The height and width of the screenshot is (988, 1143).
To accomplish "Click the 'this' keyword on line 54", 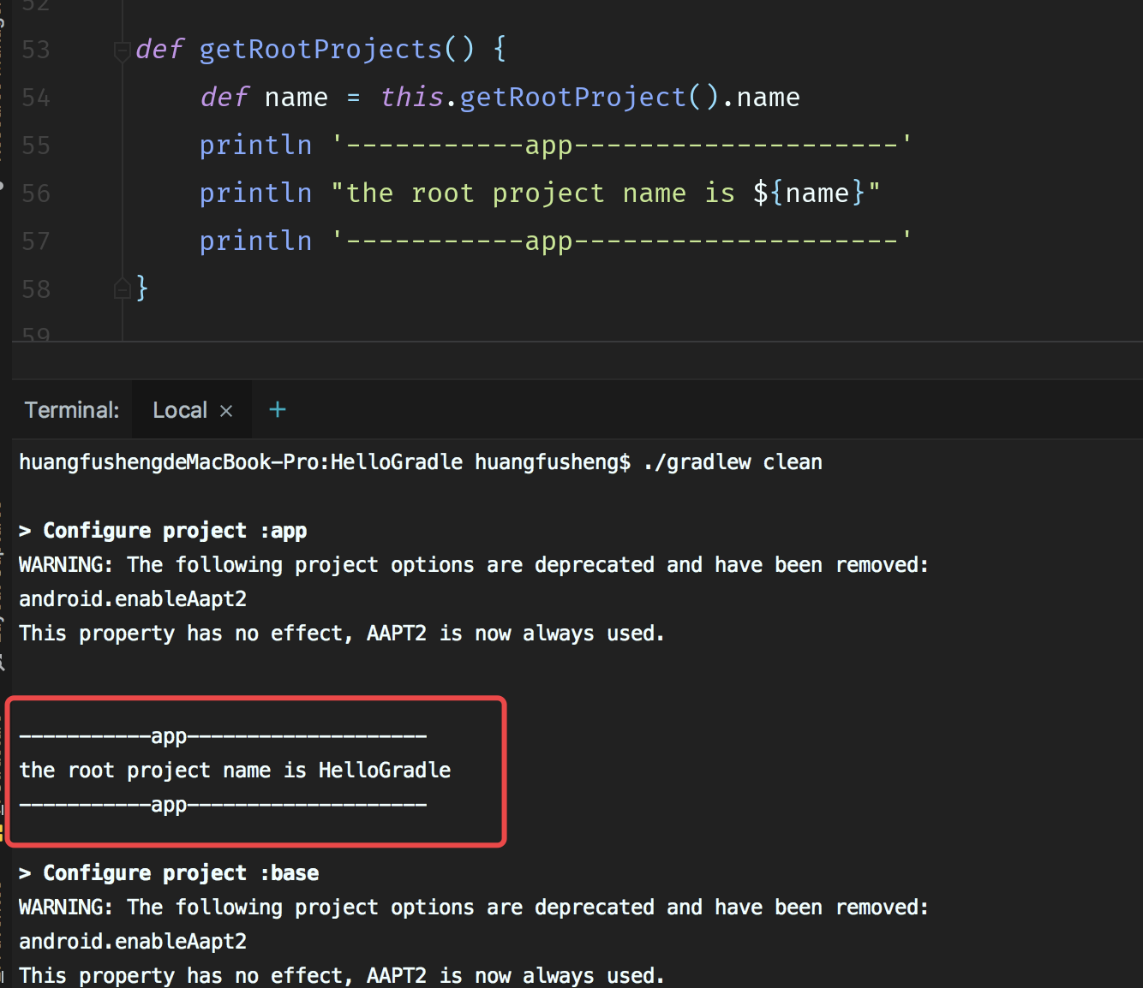I will click(412, 98).
